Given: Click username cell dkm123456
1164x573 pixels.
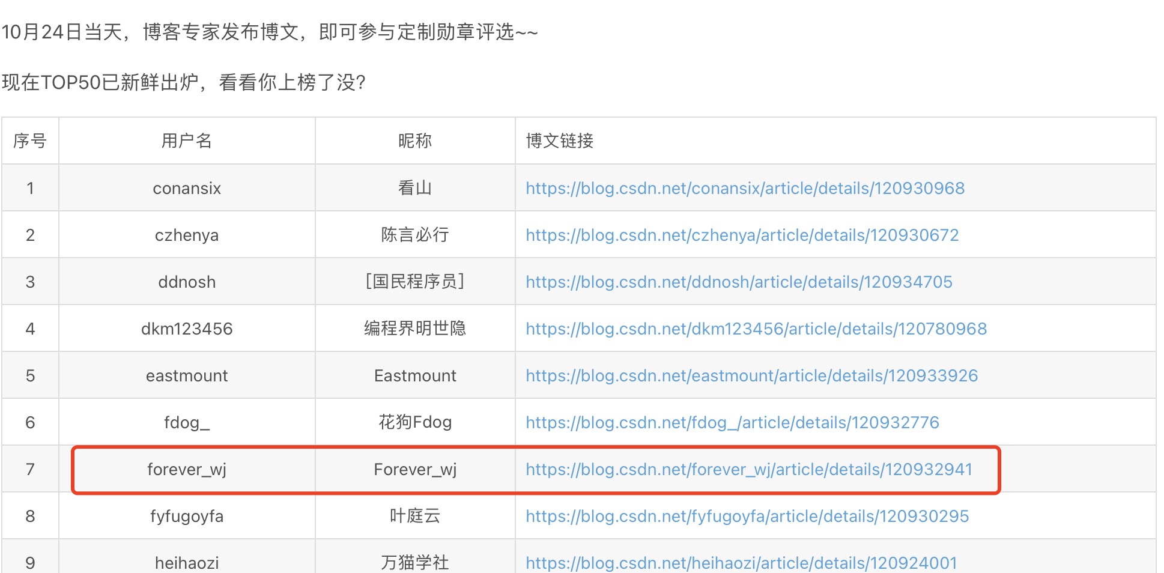Looking at the screenshot, I should pos(187,329).
